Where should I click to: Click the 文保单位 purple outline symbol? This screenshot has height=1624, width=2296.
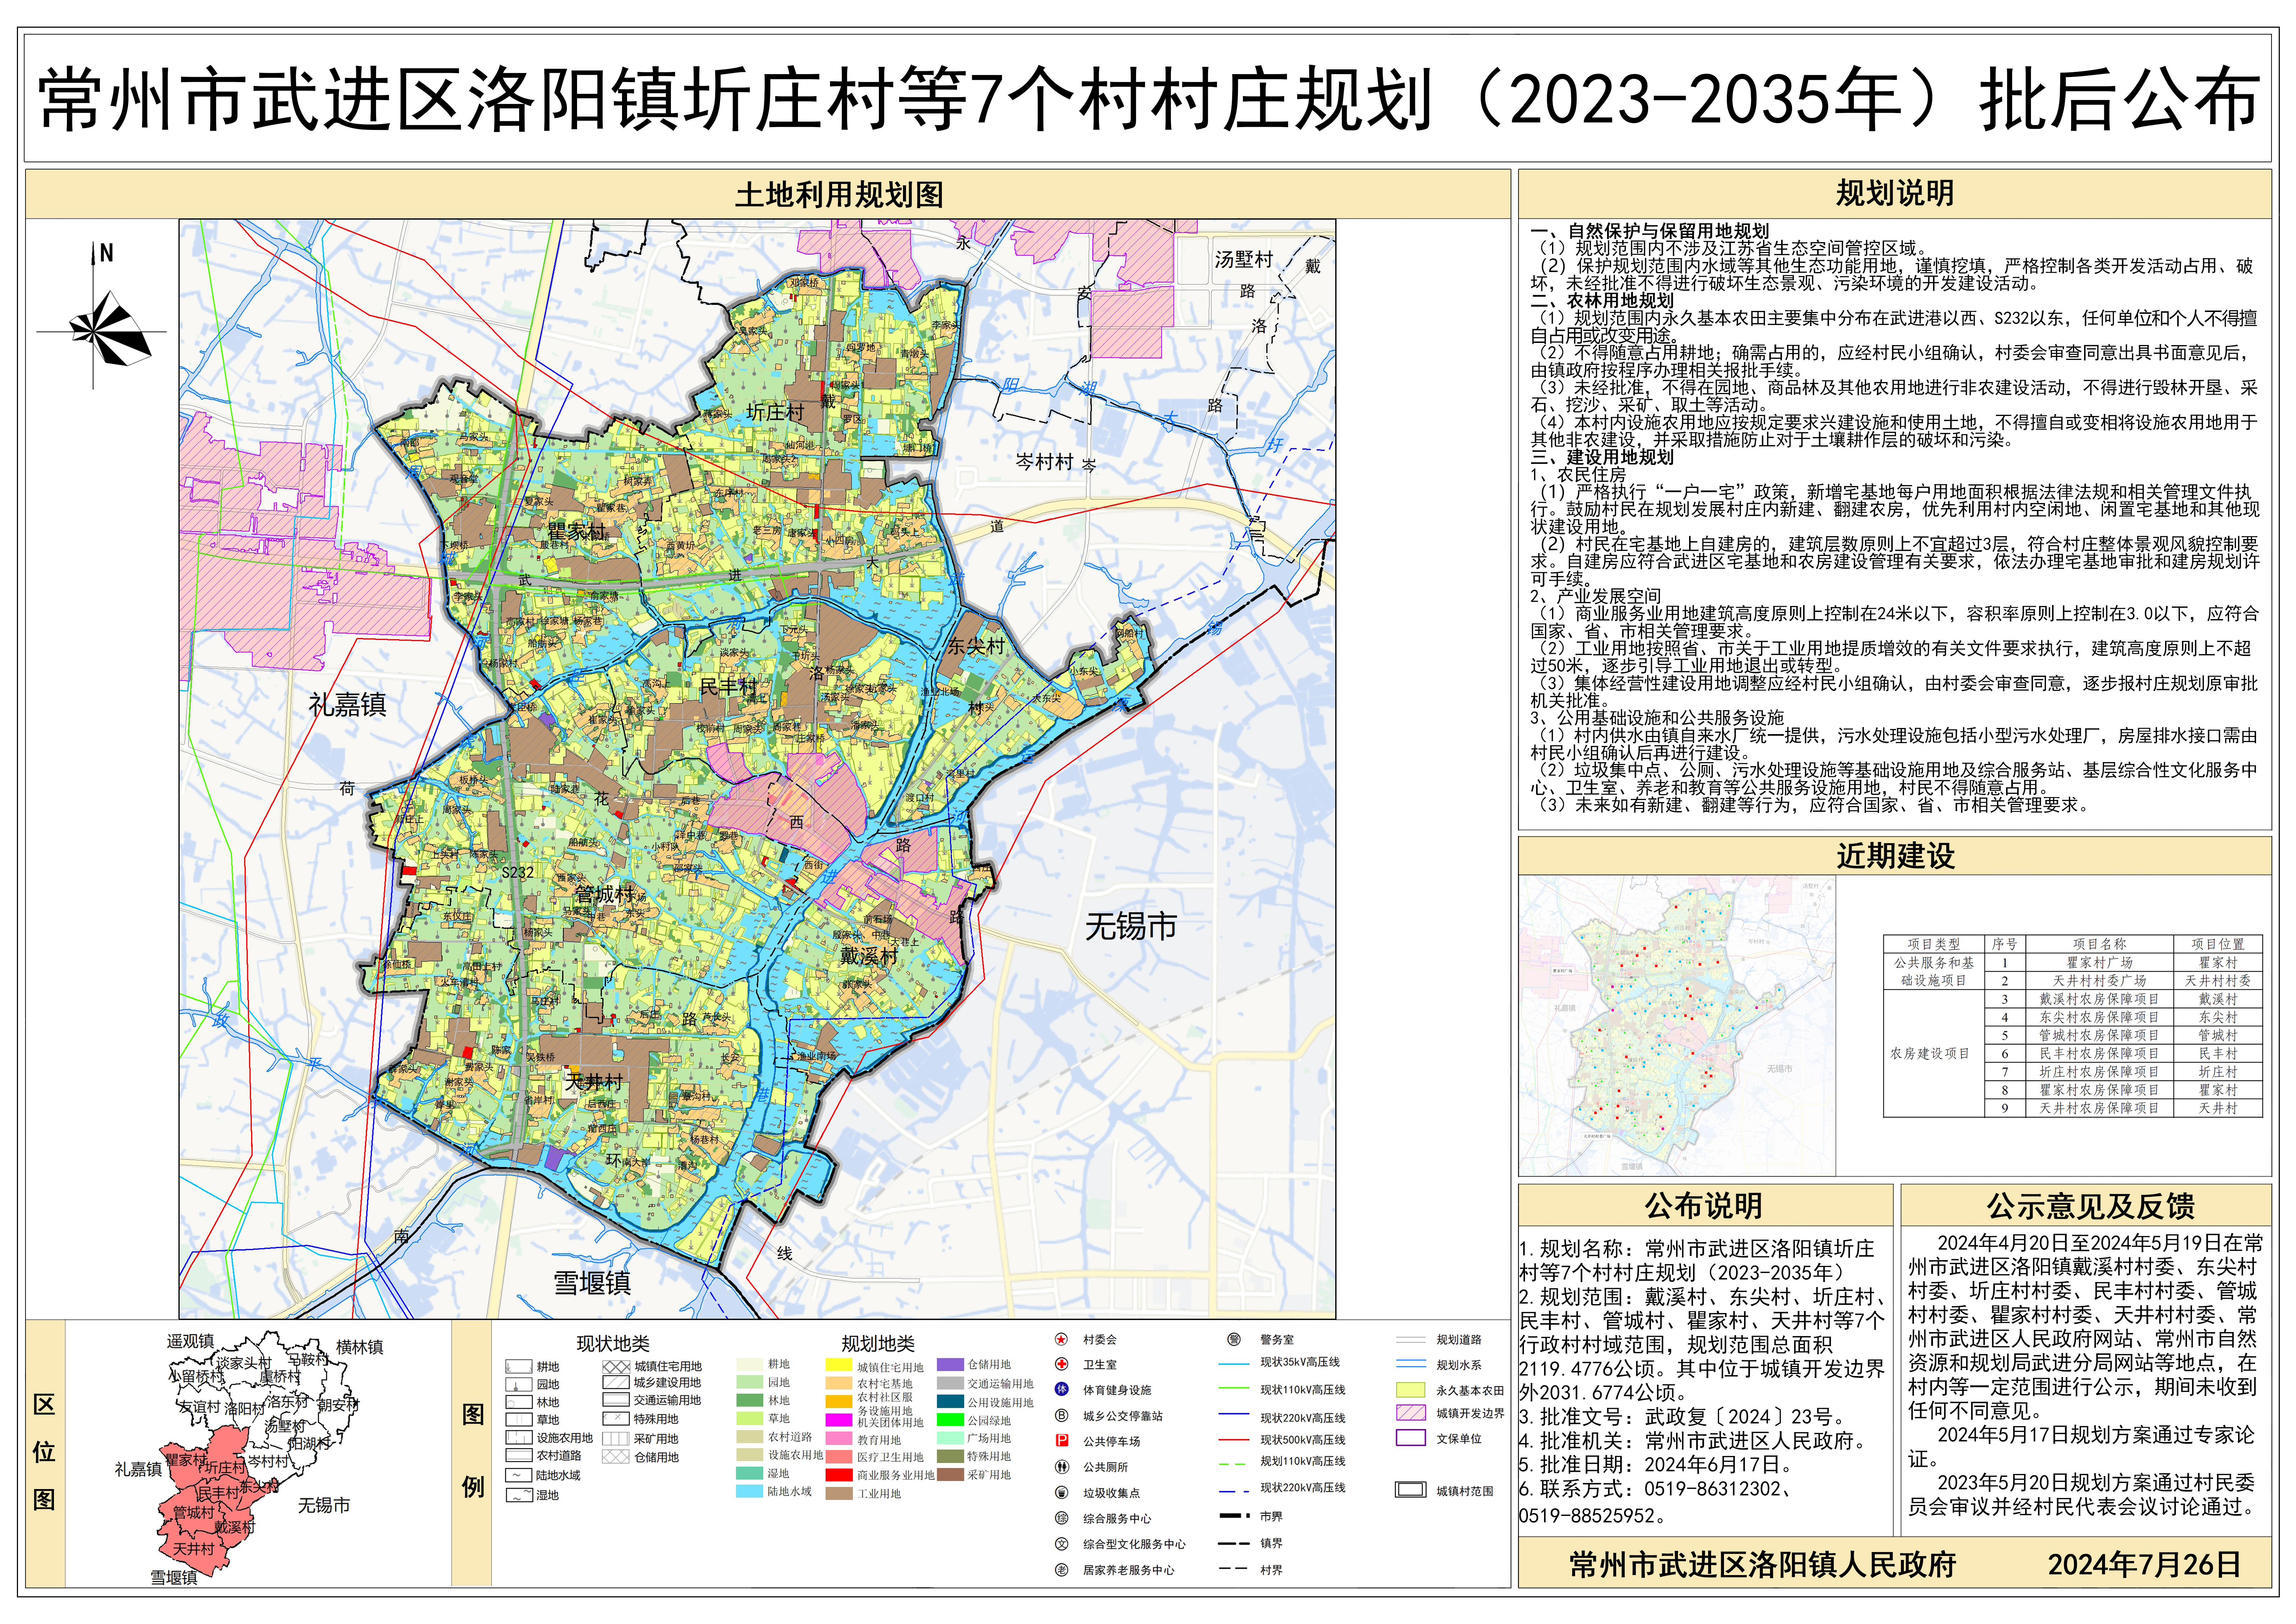1411,1438
